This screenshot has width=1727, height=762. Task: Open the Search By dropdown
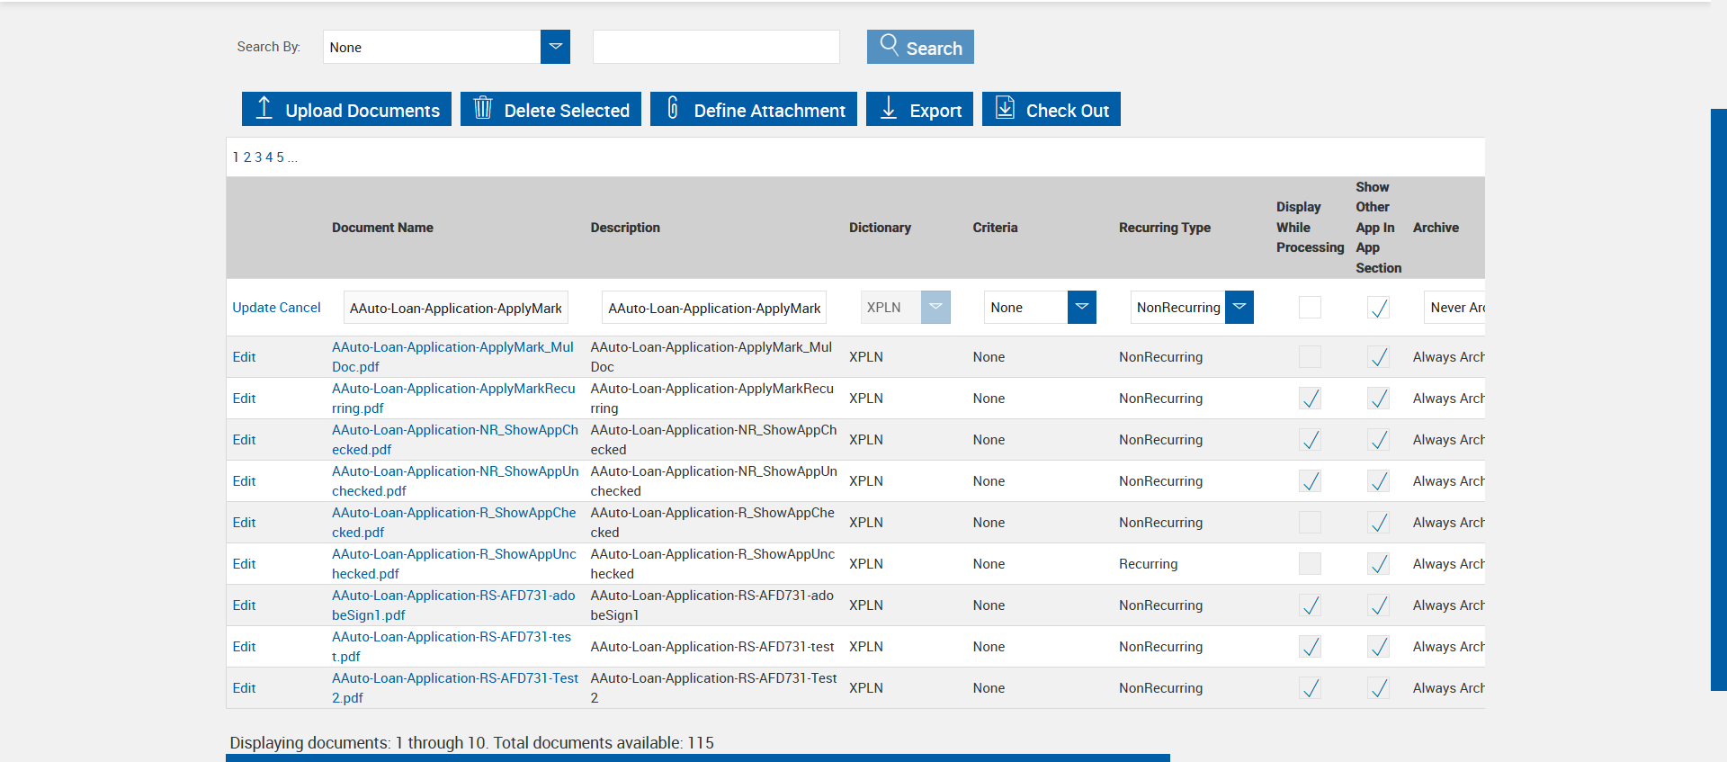(x=555, y=47)
